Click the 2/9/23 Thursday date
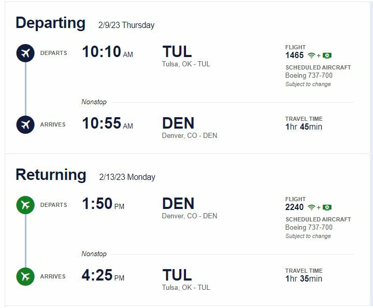The image size is (373, 308). [x=126, y=25]
